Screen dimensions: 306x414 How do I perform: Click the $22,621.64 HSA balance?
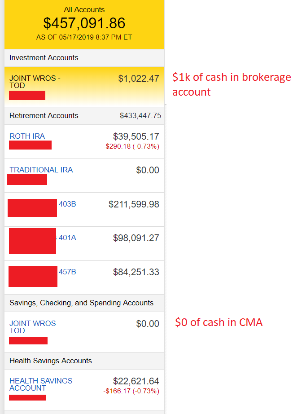point(136,381)
